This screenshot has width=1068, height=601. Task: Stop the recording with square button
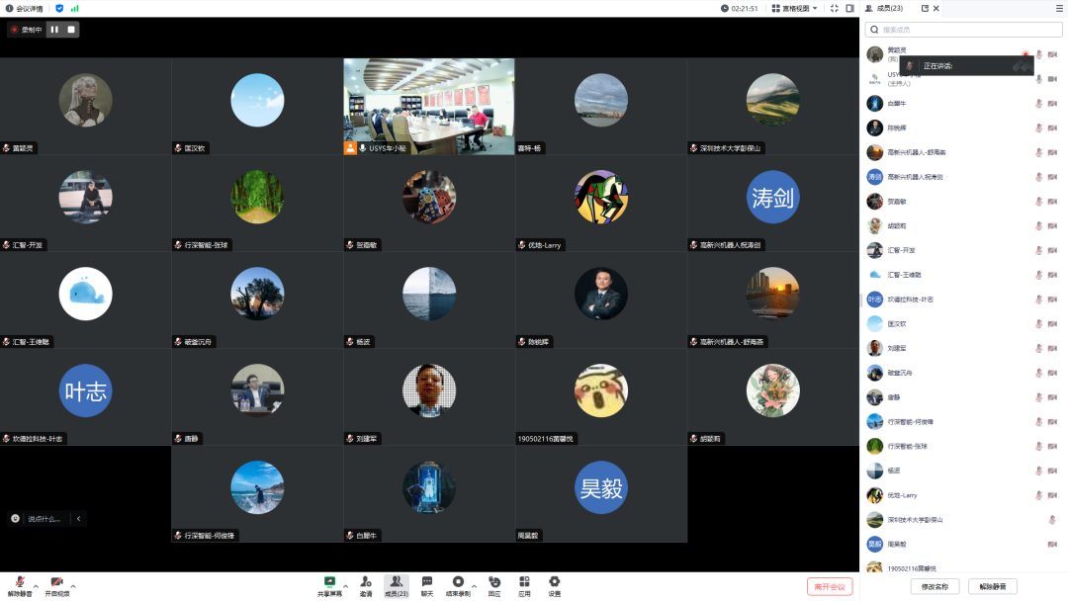(x=71, y=30)
